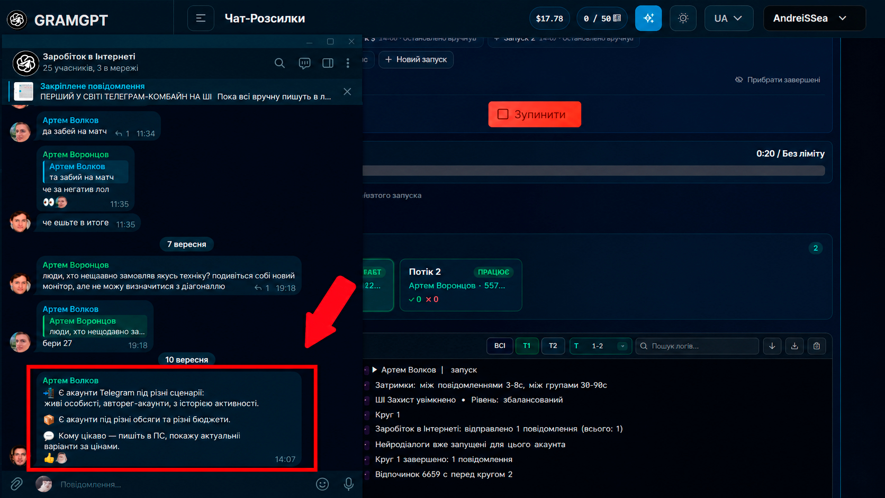
Task: Focus the Пошук логів search field
Action: (697, 346)
